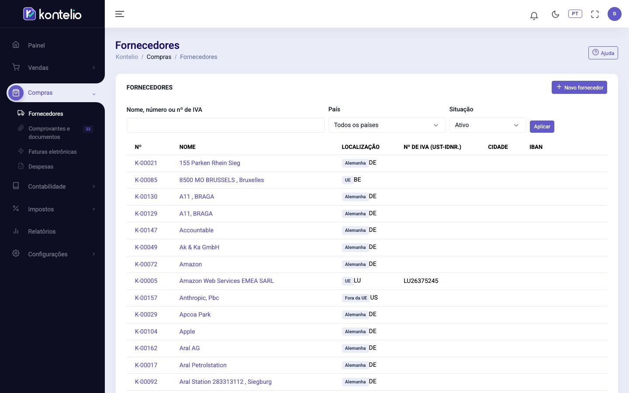
Task: Click the UE tag for 8500 MO BRUSSELS
Action: (348, 180)
